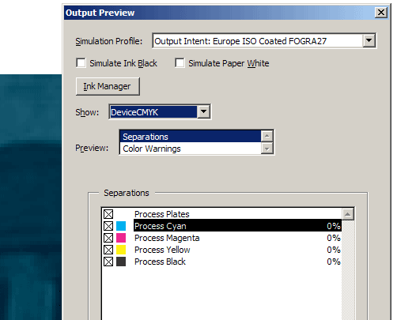
Task: Toggle the Process Black plate checkbox
Action: [108, 262]
